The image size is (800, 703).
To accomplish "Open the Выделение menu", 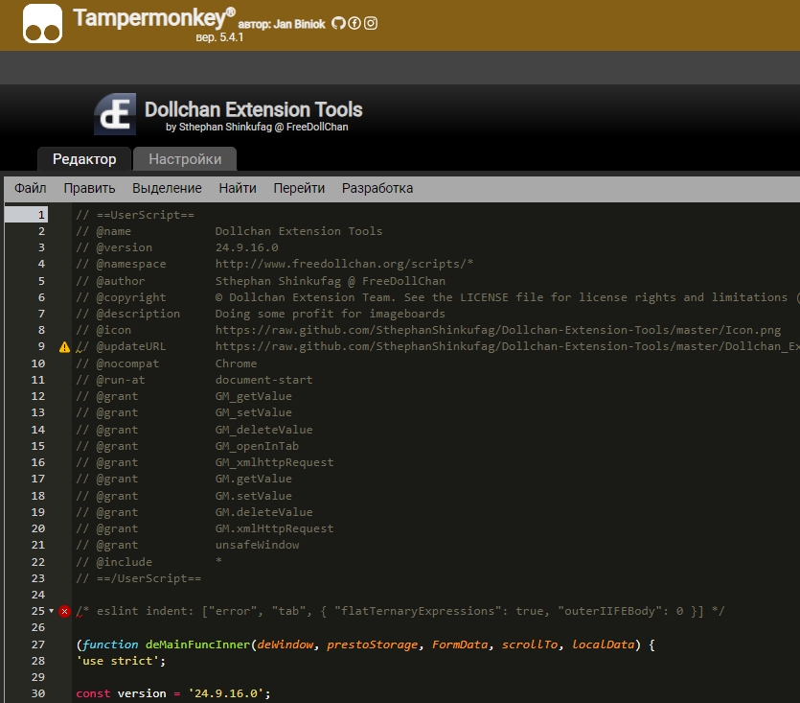I will [x=167, y=188].
